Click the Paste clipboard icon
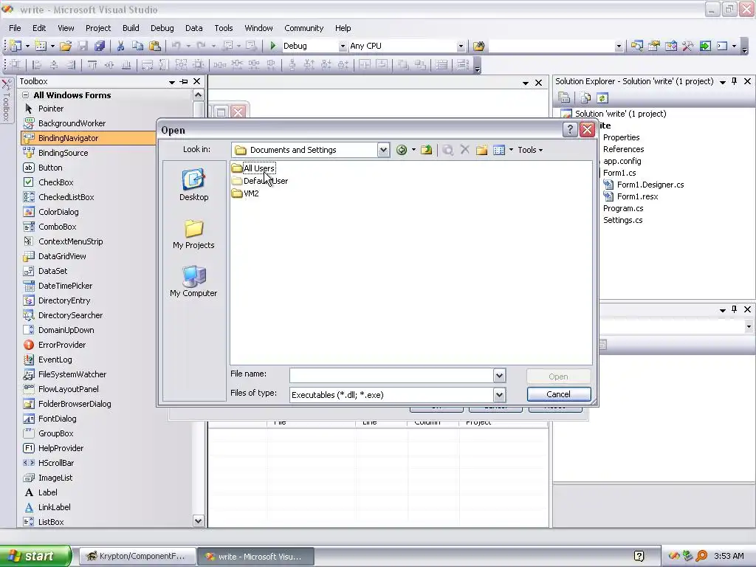Image resolution: width=756 pixels, height=567 pixels. [155, 46]
